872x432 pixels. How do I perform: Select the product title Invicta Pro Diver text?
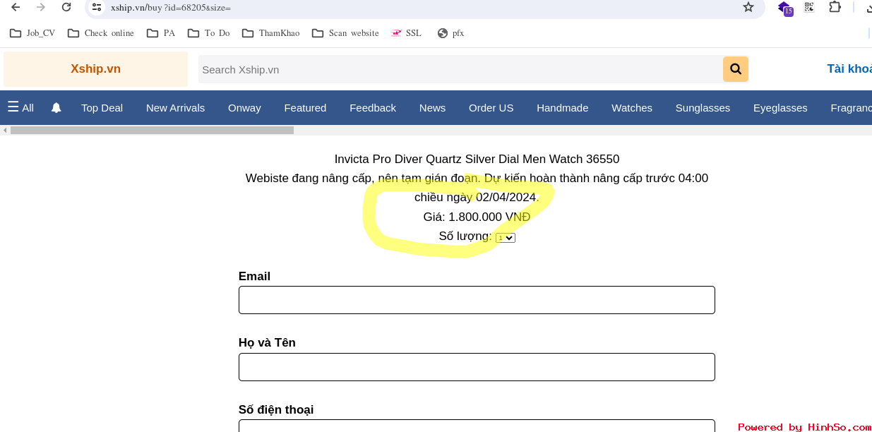pyautogui.click(x=477, y=160)
